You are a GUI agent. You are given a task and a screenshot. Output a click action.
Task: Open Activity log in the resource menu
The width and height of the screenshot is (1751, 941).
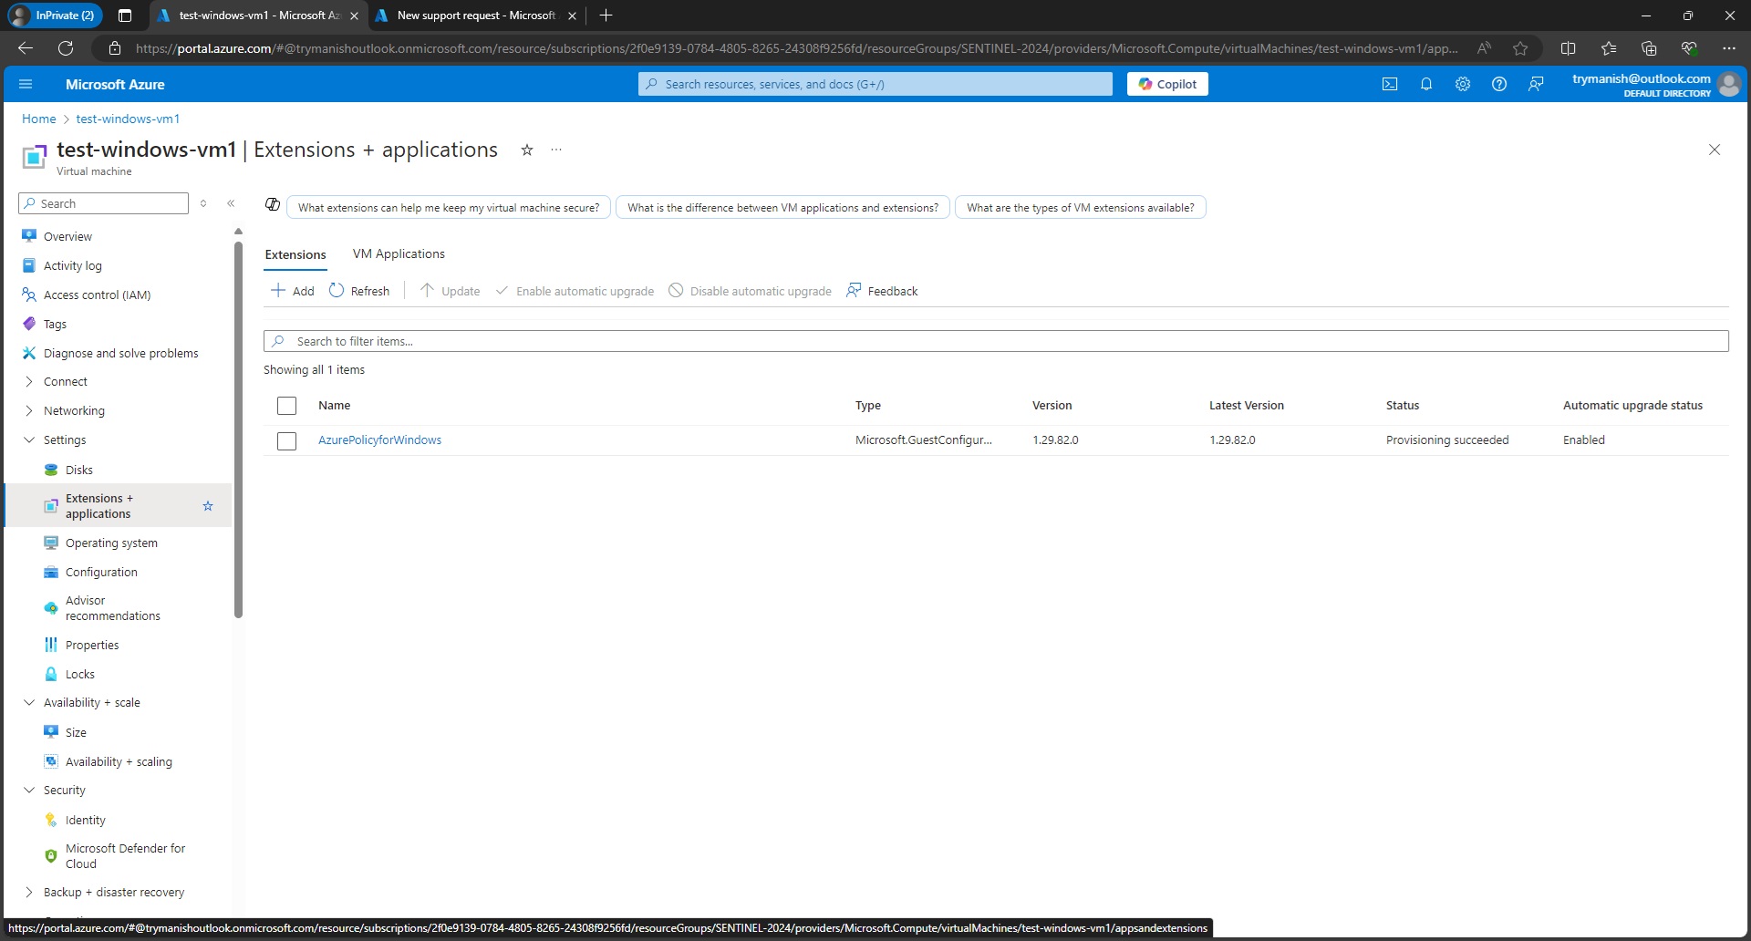[73, 266]
